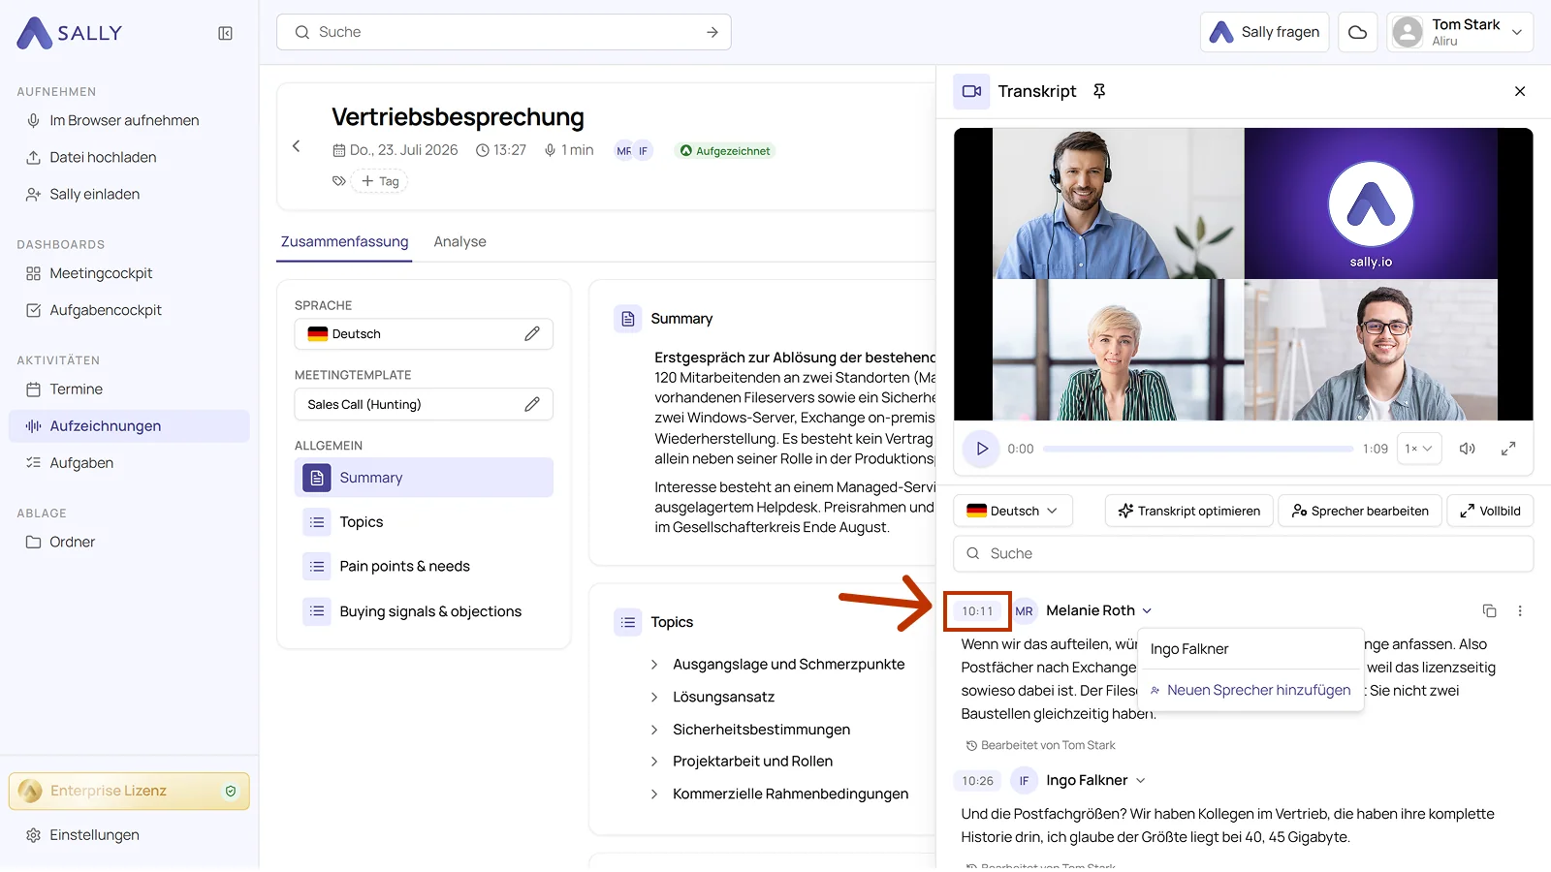Click the meeting video thumbnail
Screen dimensions: 1551x872
pos(1243,274)
